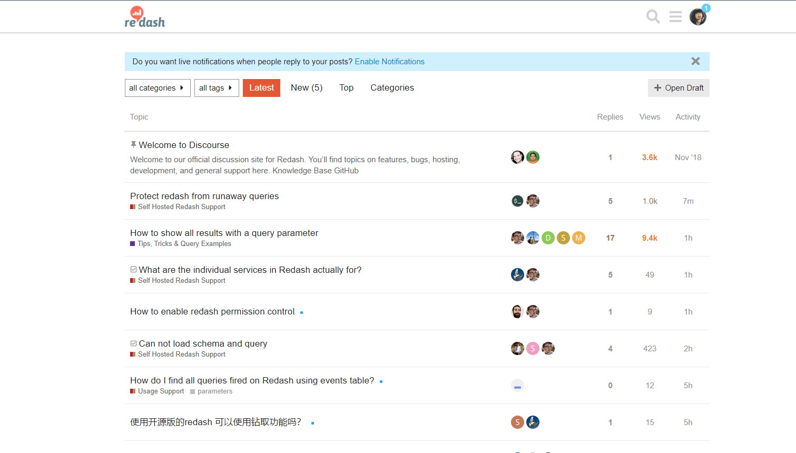Switch to the New (5) tab

[x=307, y=88]
